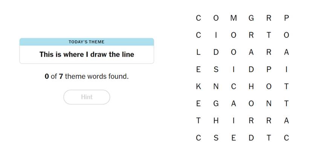Select the I in the second row
Image resolution: width=311 pixels, height=156 pixels.
point(216,35)
